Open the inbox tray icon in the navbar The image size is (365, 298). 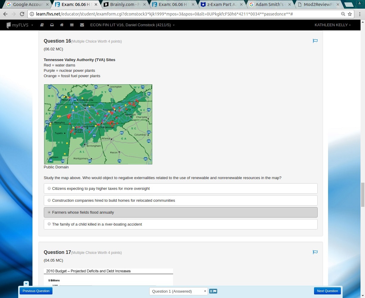pos(52,25)
